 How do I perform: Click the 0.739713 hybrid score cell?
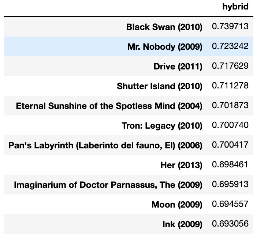(x=230, y=27)
